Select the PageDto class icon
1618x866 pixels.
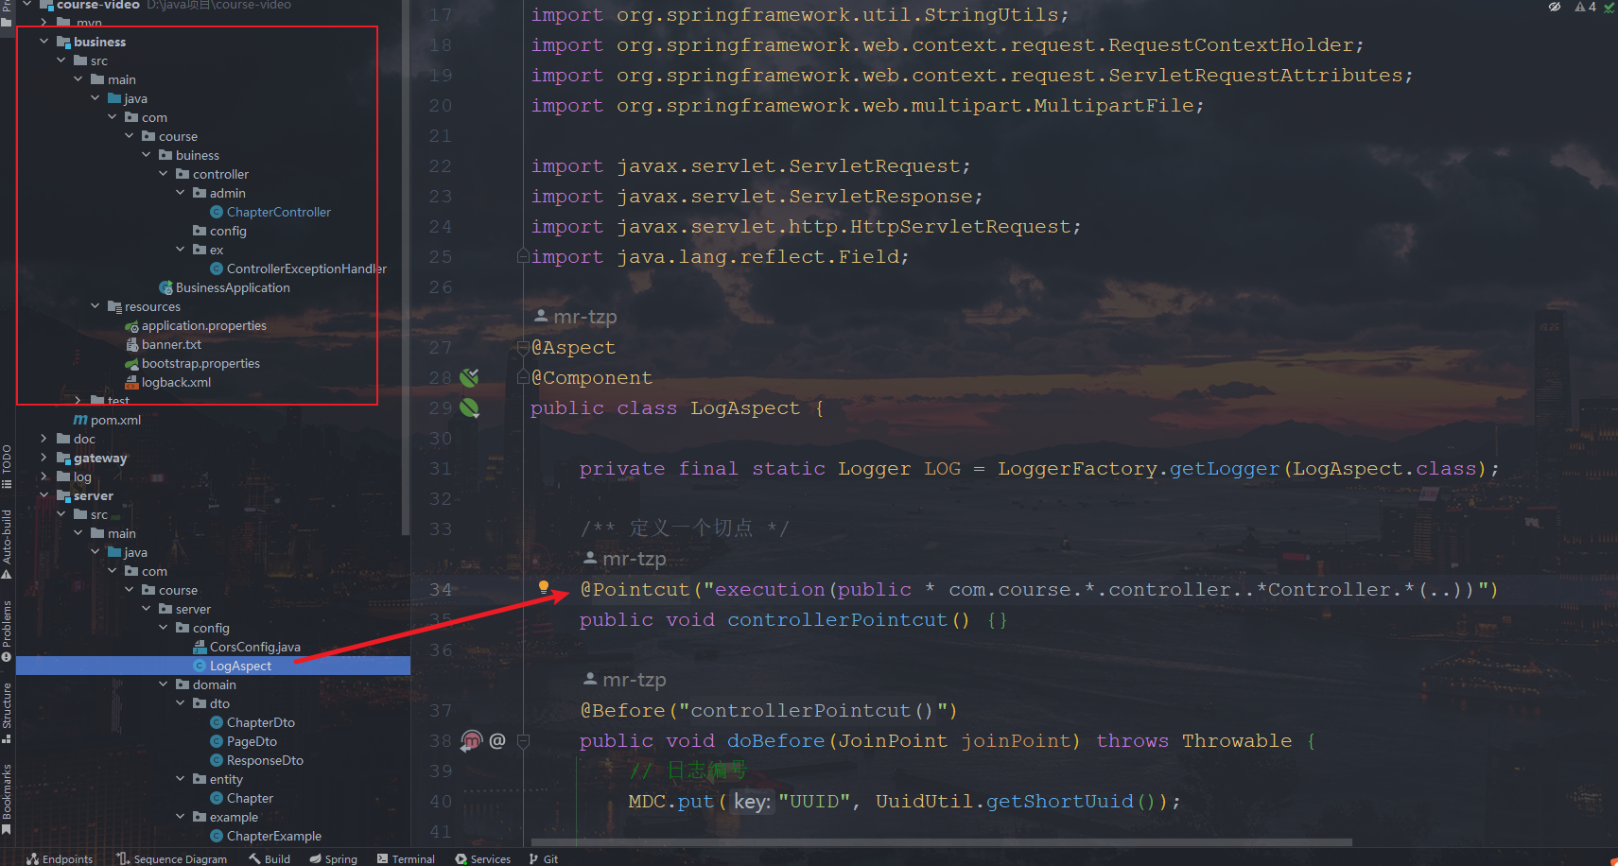click(x=217, y=741)
